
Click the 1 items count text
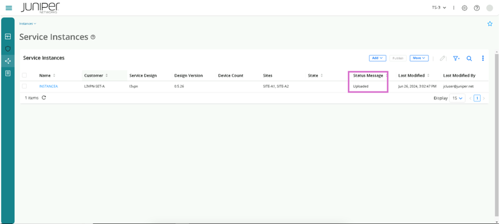(x=32, y=98)
